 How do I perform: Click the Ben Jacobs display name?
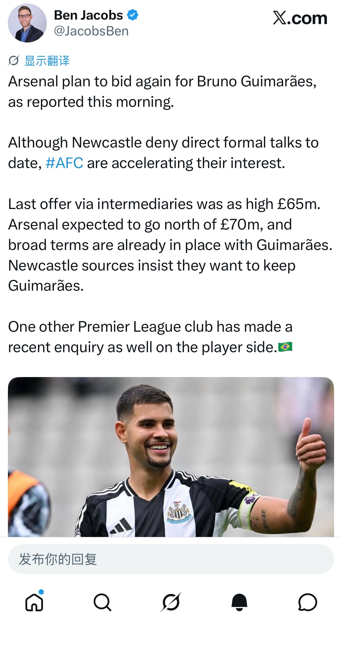tap(89, 15)
